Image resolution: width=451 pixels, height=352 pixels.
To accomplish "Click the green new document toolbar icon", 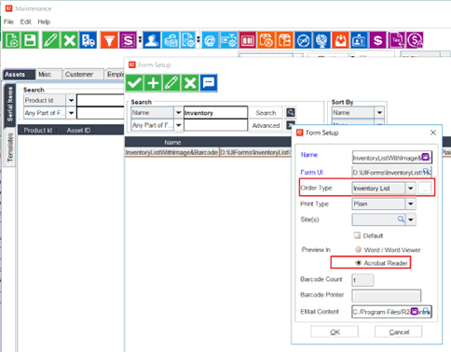I will [x=11, y=40].
